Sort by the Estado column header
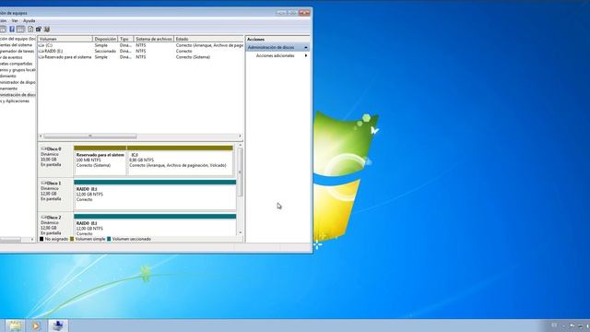This screenshot has width=590, height=332. coord(208,39)
